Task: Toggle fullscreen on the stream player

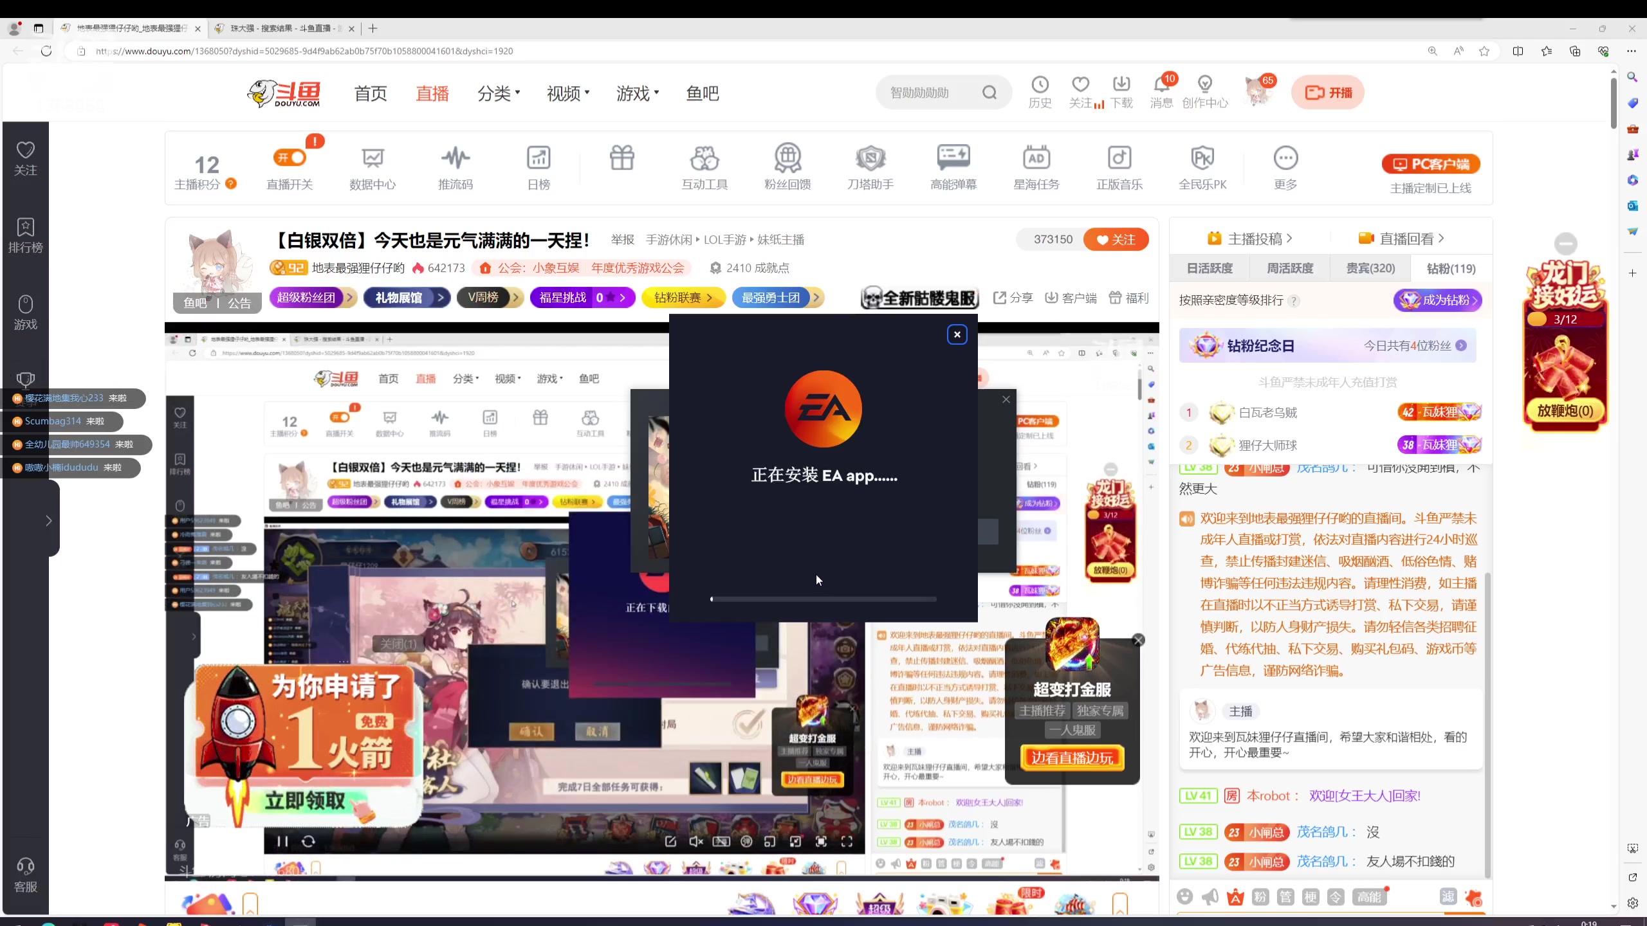Action: pyautogui.click(x=847, y=841)
